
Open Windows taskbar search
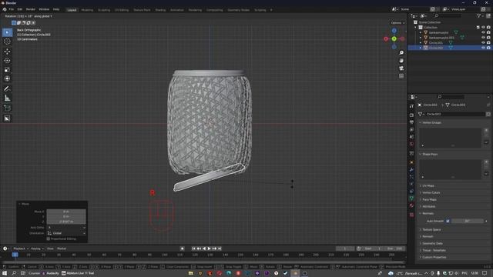tap(14, 273)
